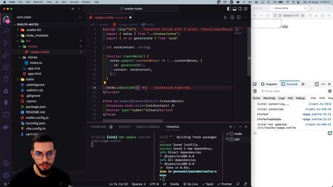Open editor more actions ellipsis
The width and height of the screenshot is (333, 187).
pyautogui.click(x=245, y=17)
